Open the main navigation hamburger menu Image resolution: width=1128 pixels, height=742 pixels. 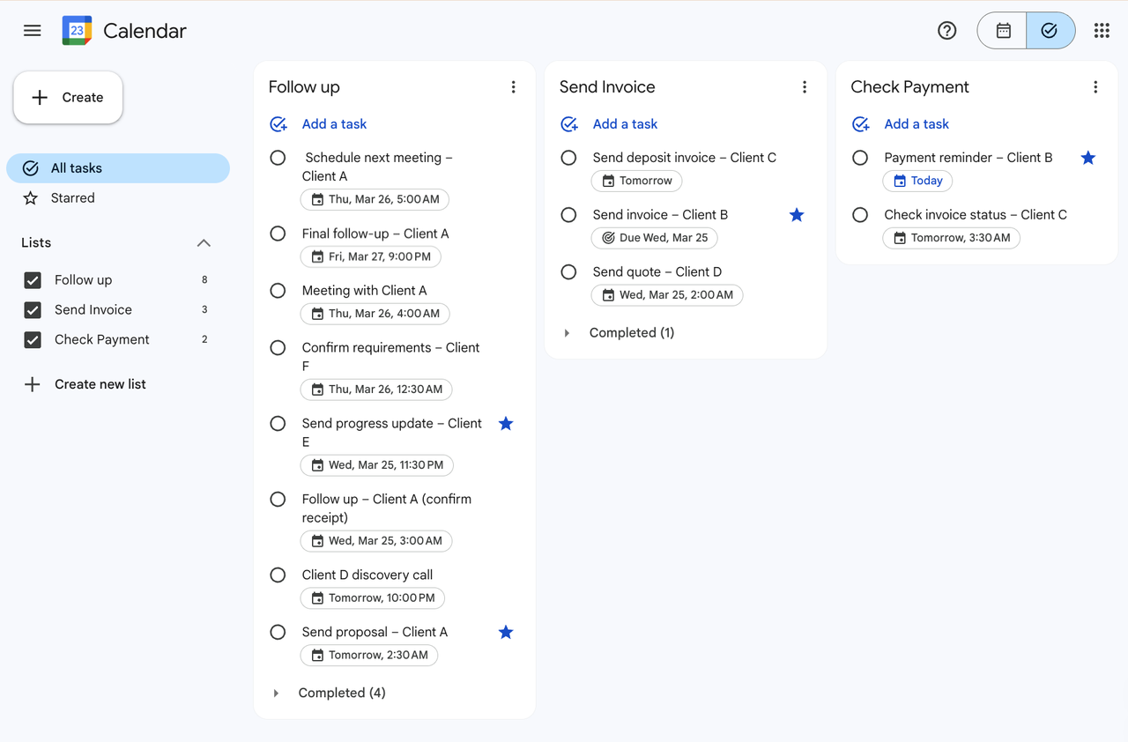[x=32, y=30]
